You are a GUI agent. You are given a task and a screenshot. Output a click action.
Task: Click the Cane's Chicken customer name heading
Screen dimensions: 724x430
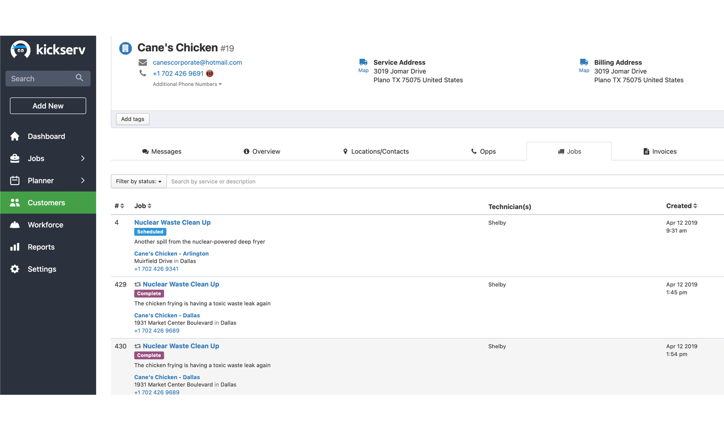(x=178, y=48)
